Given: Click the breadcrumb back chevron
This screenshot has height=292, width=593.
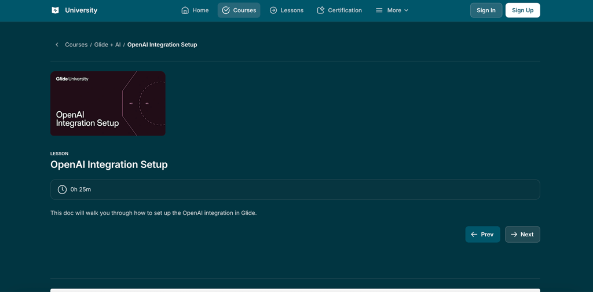Looking at the screenshot, I should tap(57, 45).
